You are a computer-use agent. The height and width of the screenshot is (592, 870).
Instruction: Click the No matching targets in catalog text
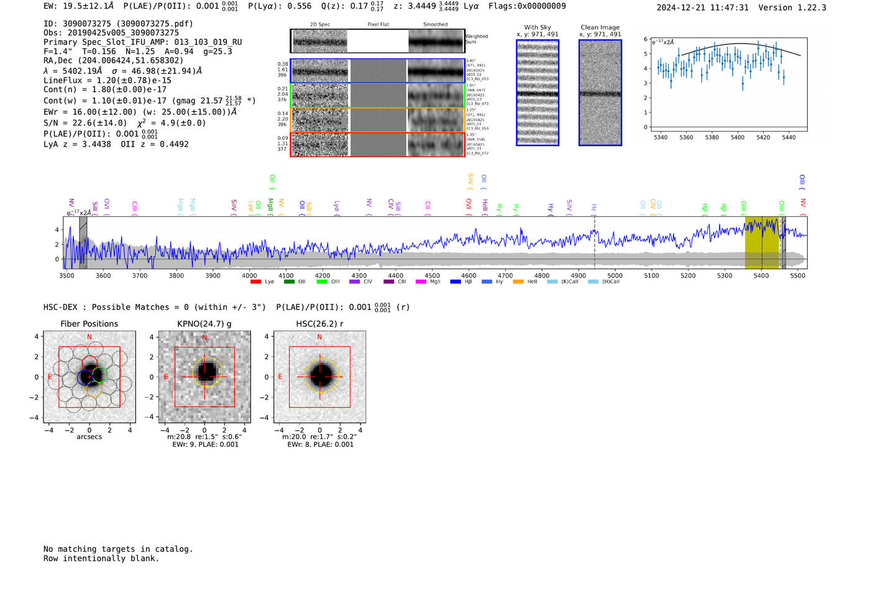(118, 549)
